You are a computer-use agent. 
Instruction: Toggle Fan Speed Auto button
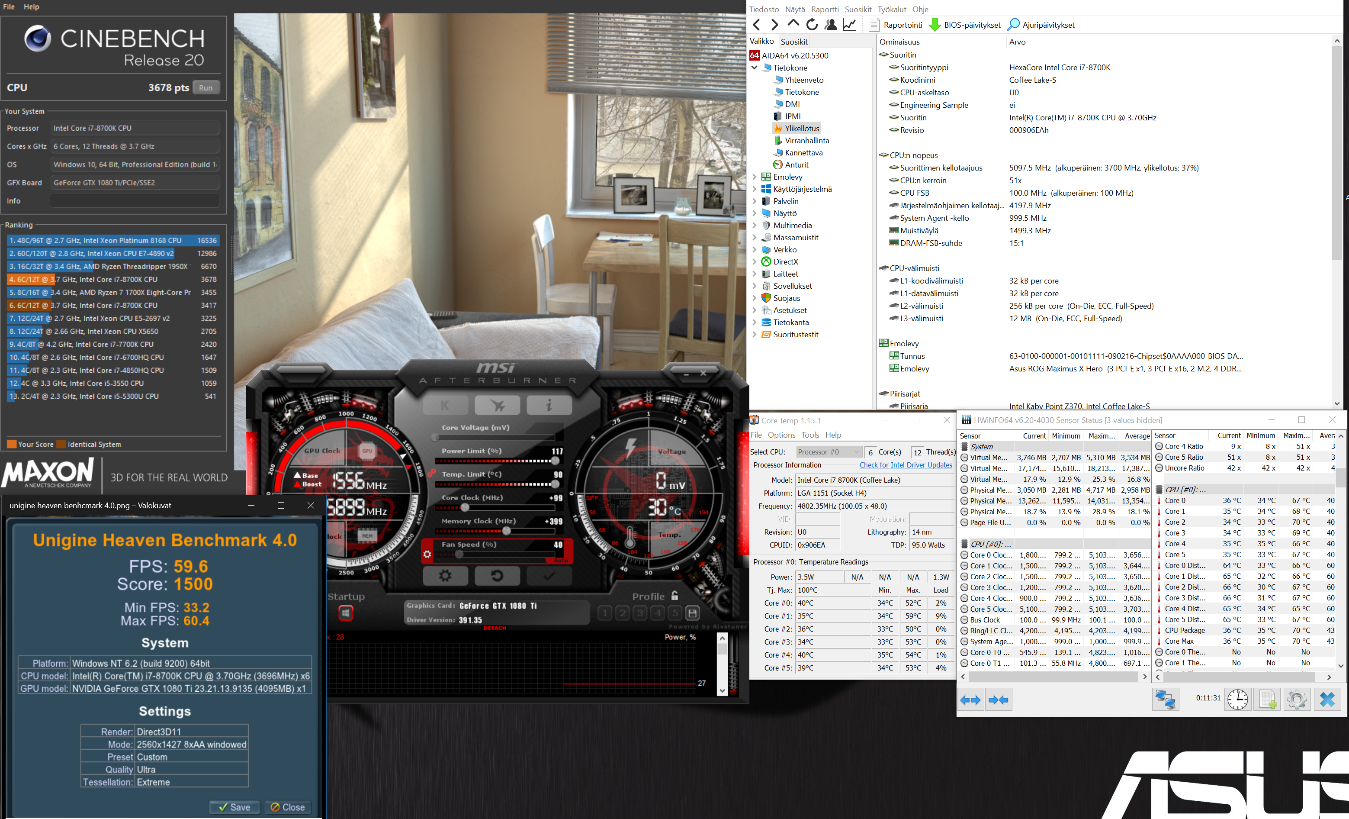561,561
